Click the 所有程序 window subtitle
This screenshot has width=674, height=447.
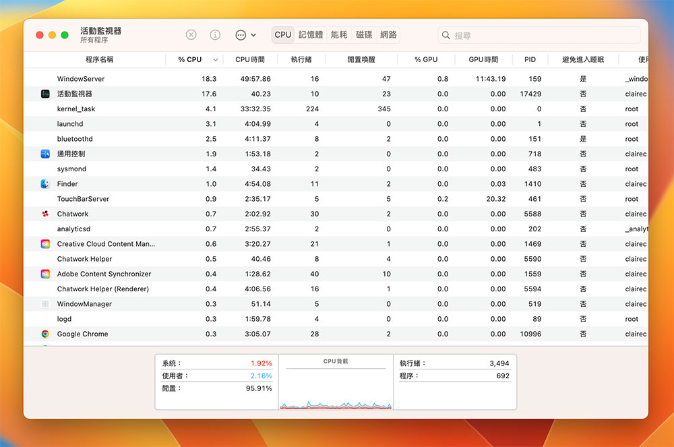(x=94, y=40)
